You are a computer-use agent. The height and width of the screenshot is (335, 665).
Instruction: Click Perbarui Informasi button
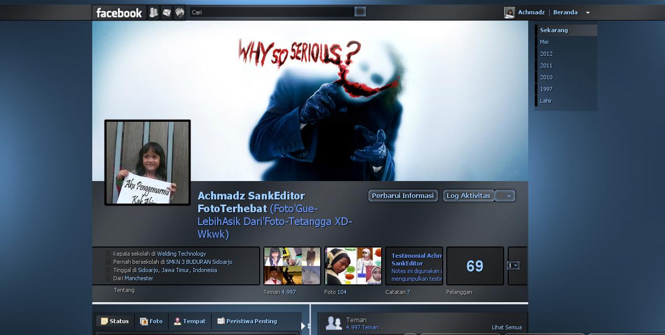pyautogui.click(x=403, y=196)
